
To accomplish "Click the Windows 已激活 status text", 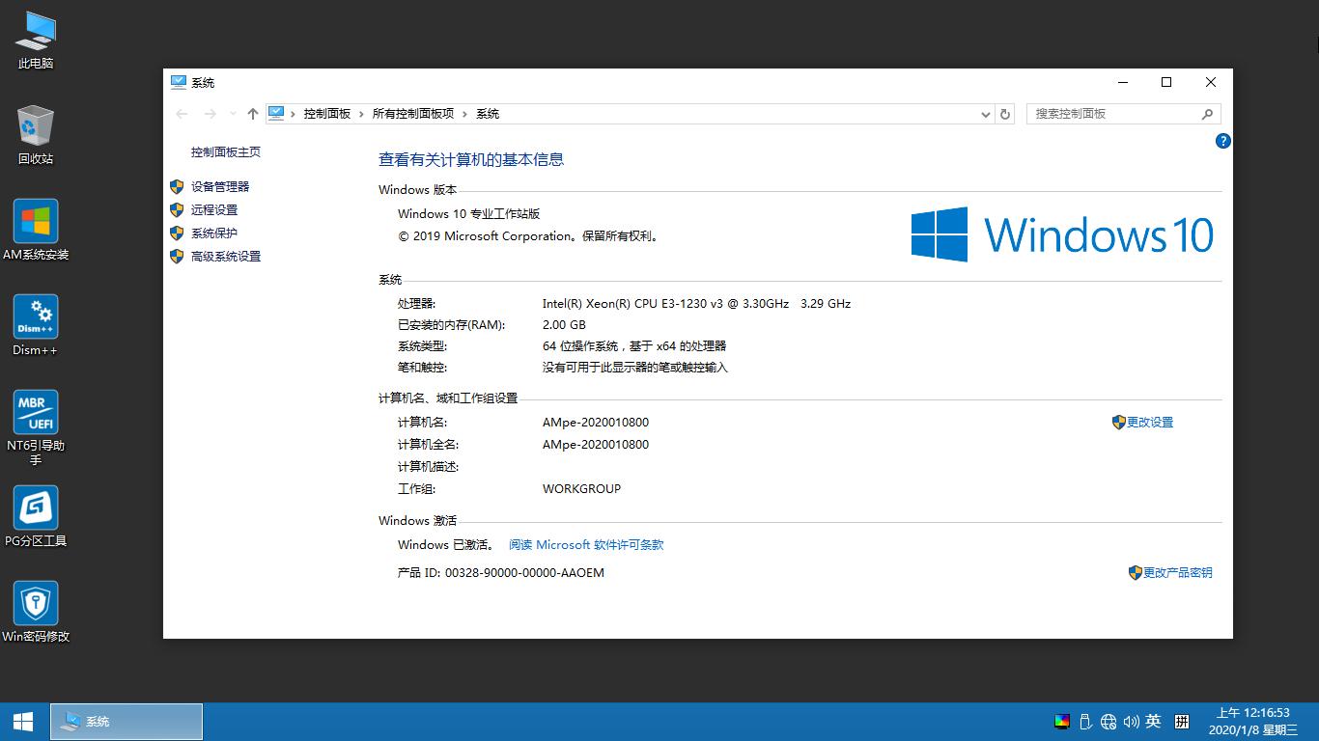I will (x=446, y=545).
